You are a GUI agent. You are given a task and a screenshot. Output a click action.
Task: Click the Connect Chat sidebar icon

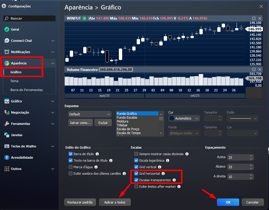coord(7,41)
